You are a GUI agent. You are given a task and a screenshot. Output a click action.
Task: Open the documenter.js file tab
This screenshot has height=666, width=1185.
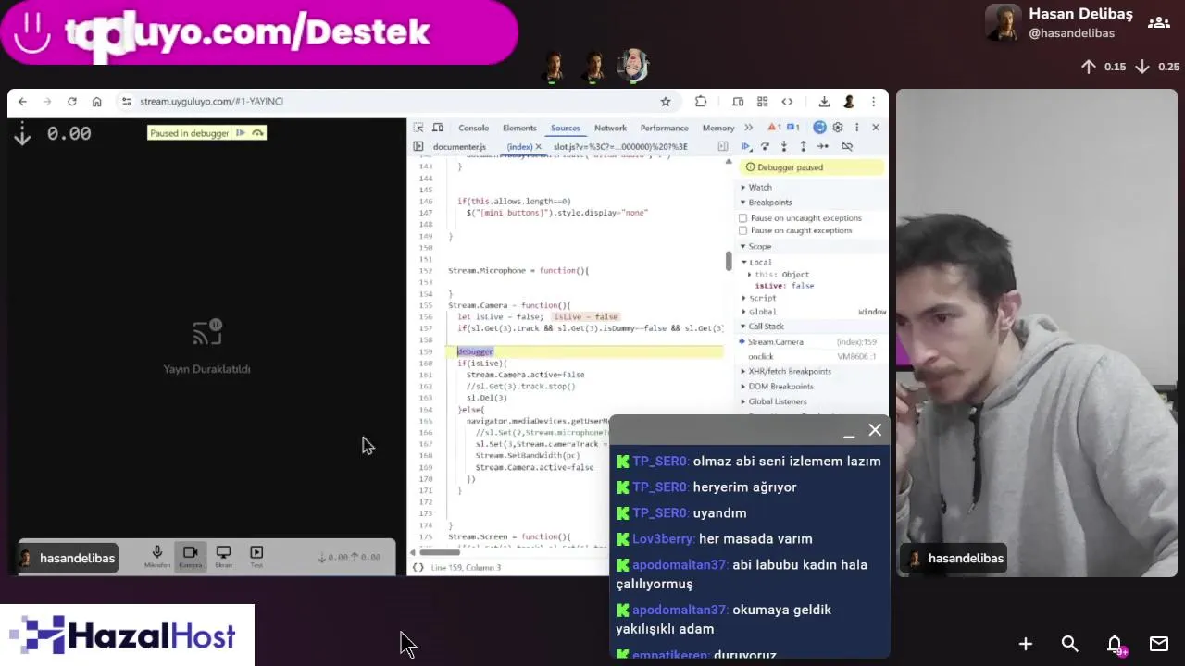[459, 146]
